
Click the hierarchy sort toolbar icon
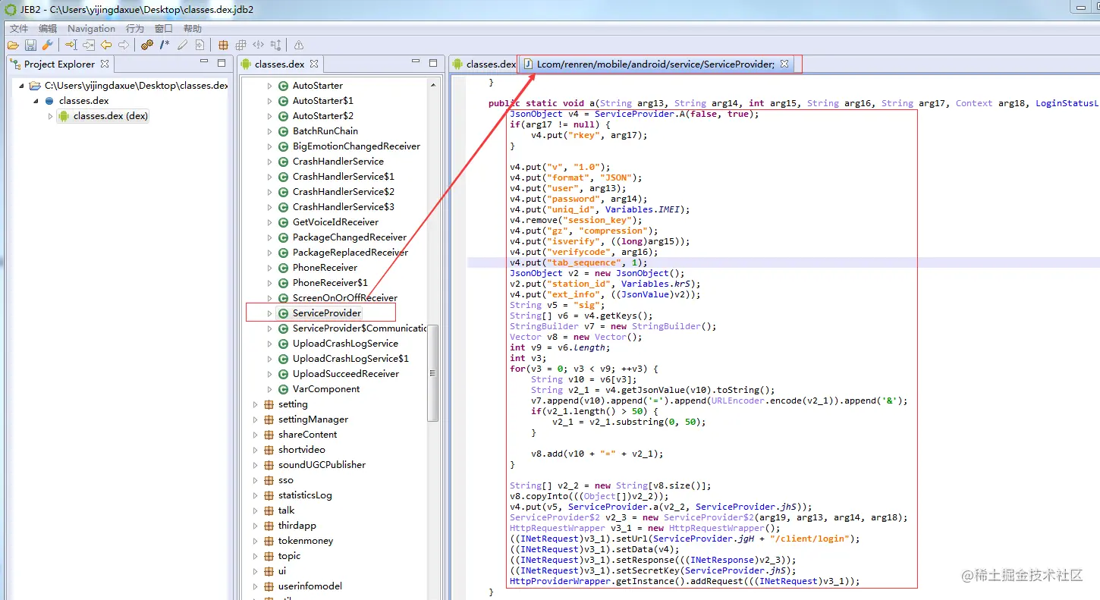pyautogui.click(x=275, y=46)
